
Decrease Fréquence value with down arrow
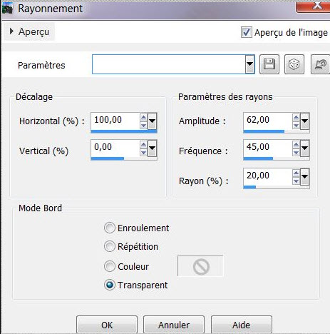(x=296, y=152)
